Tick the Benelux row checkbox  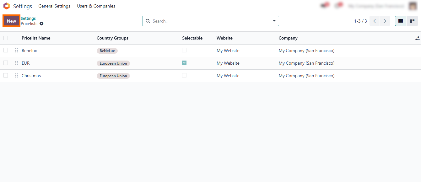click(6, 50)
